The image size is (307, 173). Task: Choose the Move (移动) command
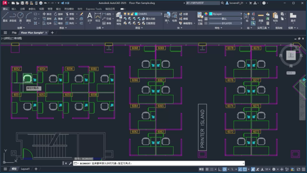(x=47, y=14)
